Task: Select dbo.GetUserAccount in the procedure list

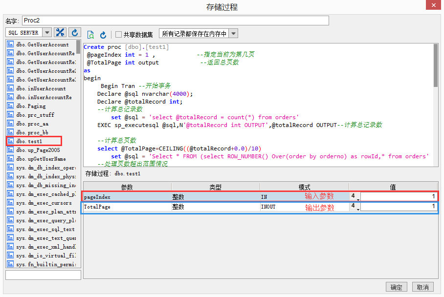Action: tap(42, 44)
